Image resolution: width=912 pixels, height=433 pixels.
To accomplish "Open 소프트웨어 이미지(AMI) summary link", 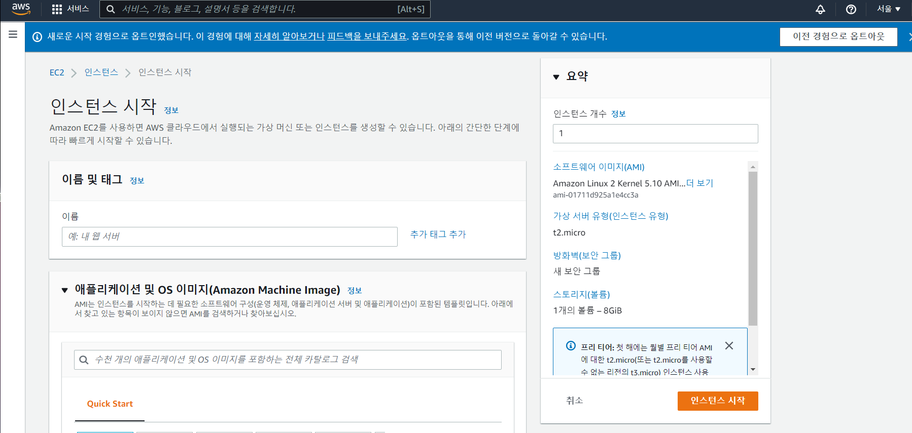I will (599, 167).
